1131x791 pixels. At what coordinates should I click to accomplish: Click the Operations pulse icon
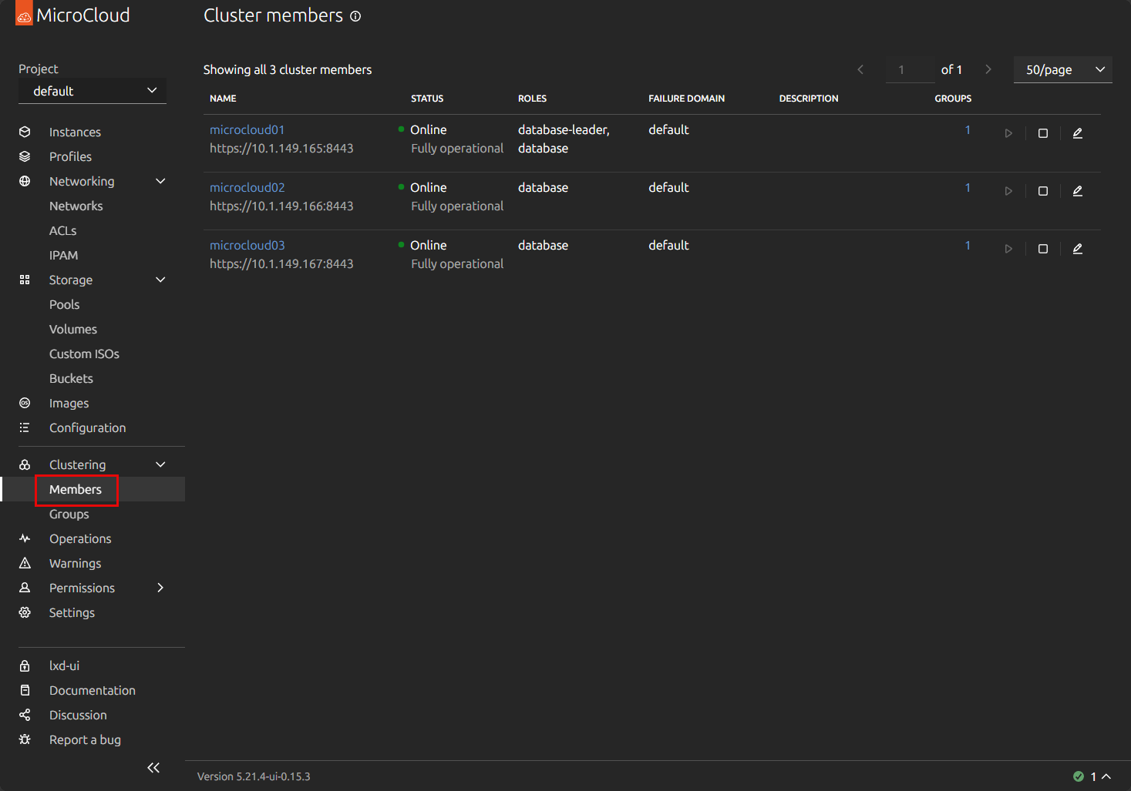click(x=25, y=538)
